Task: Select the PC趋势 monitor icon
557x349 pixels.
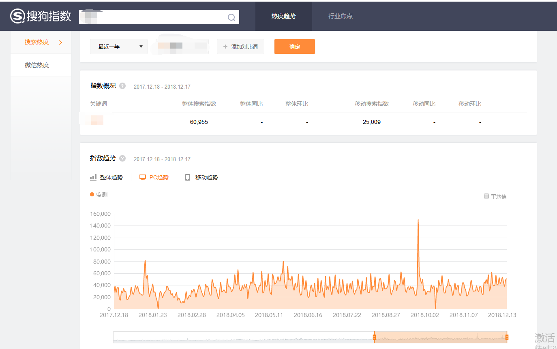Action: point(143,177)
